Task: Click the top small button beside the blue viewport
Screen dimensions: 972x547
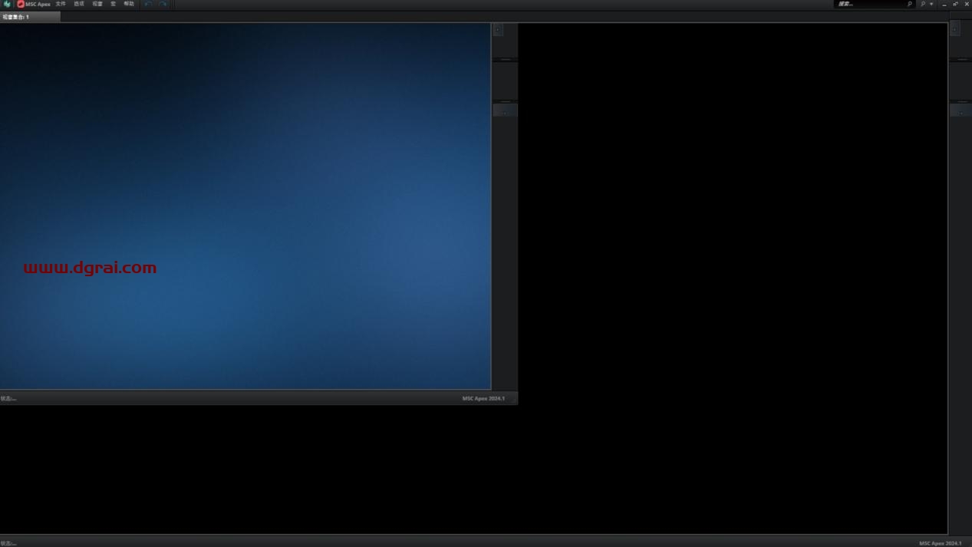Action: tap(498, 29)
